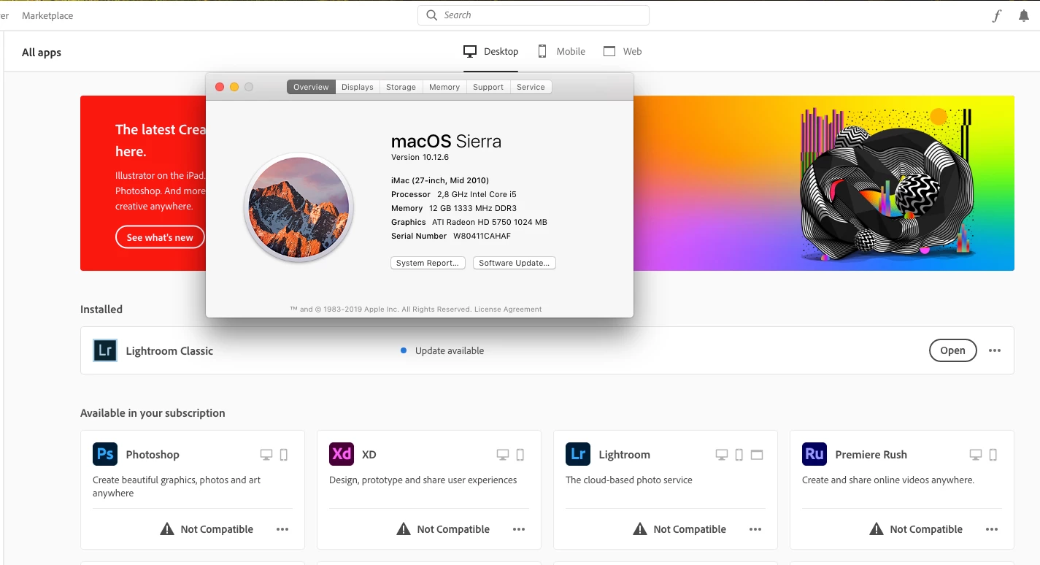The height and width of the screenshot is (565, 1040).
Task: Click XD's mobile platform icon
Action: pyautogui.click(x=520, y=455)
